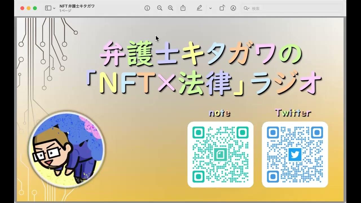Activate the highlight pen tool
The width and height of the screenshot is (361, 203).
199,8
